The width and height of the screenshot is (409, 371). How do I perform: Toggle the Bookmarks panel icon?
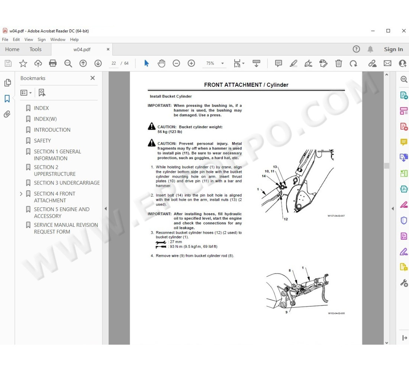click(x=7, y=99)
